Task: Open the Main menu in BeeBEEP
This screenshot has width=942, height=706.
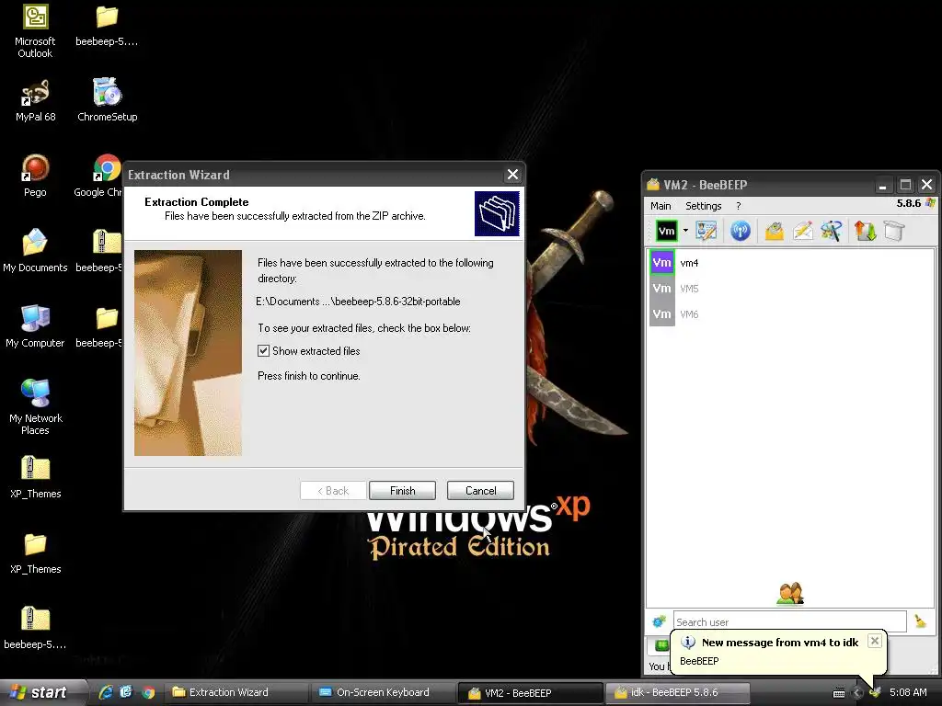Action: pos(661,206)
